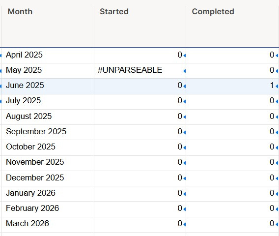
Task: Select the June 2025 month cell
Action: 48,86
